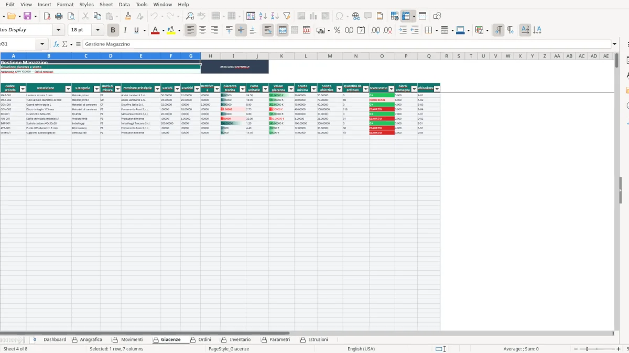Click Sort Descending icon

tap(275, 16)
